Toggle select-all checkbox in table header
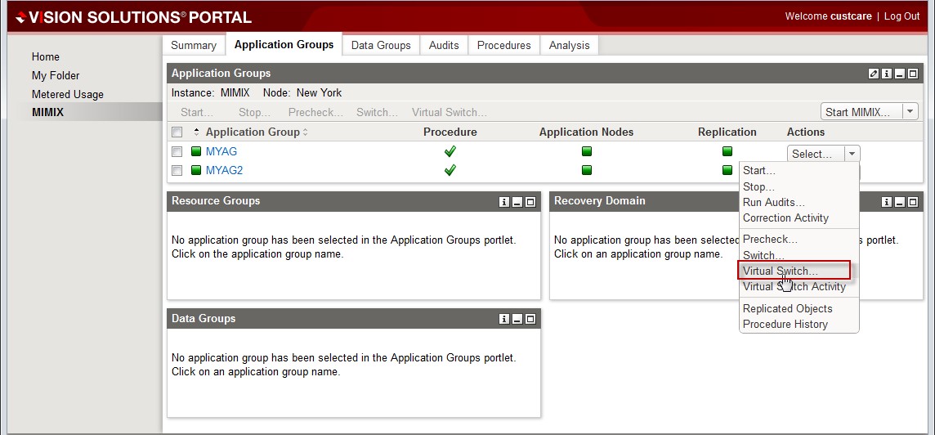This screenshot has height=435, width=935. [x=177, y=132]
